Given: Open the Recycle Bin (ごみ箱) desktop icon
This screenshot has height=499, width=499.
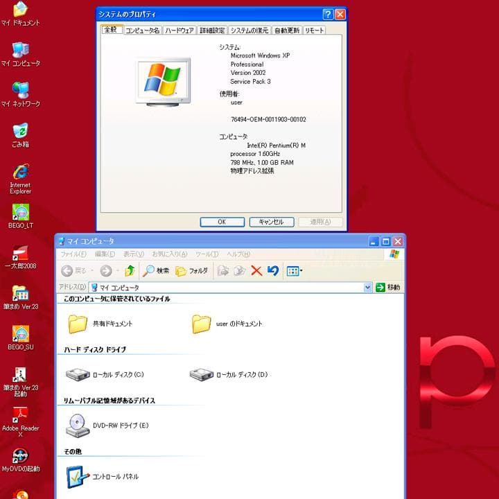Looking at the screenshot, I should click(20, 130).
